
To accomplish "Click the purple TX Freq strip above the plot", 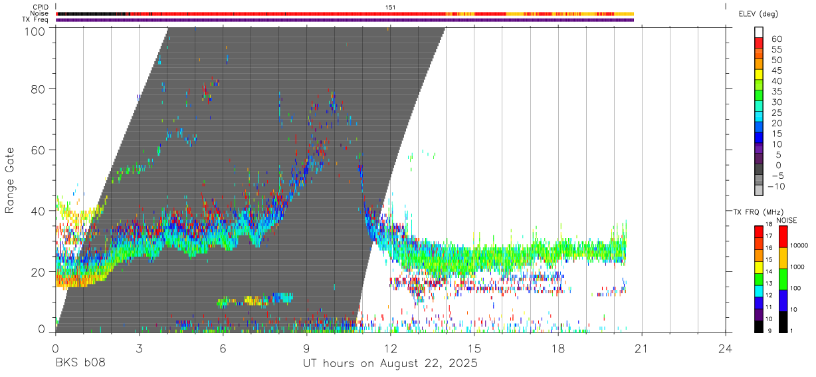I will point(344,20).
